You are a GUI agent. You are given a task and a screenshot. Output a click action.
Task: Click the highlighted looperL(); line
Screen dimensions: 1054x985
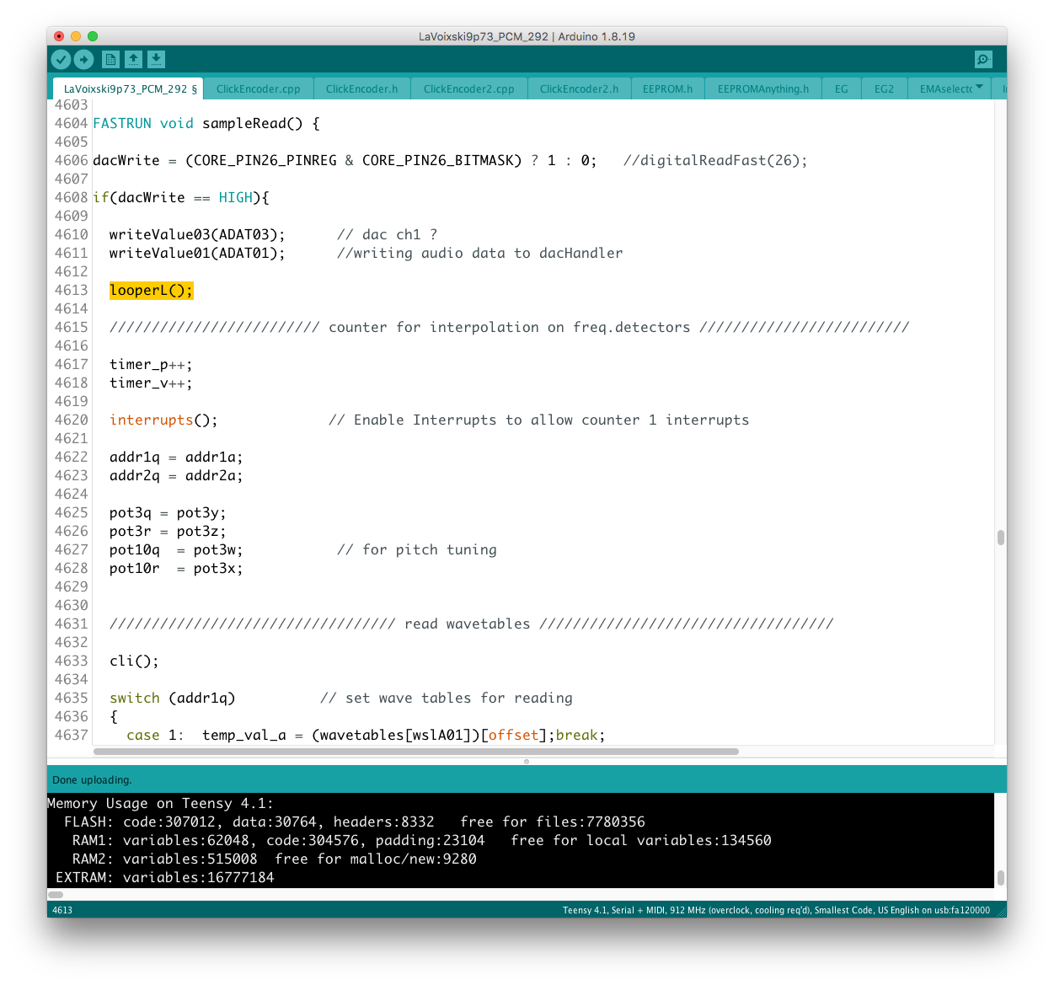click(x=152, y=291)
